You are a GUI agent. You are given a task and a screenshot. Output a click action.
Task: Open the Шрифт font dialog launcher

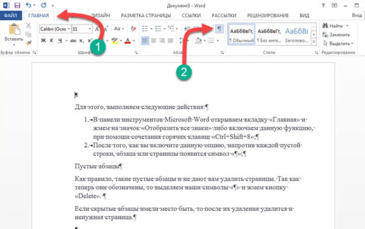tap(136, 53)
